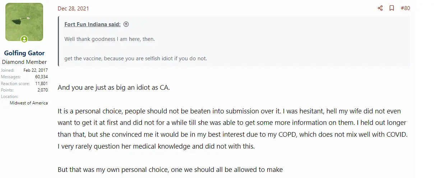440x178 pixels.
Task: Click "Fort Fun Indiana said:" quote link
Action: 92,24
